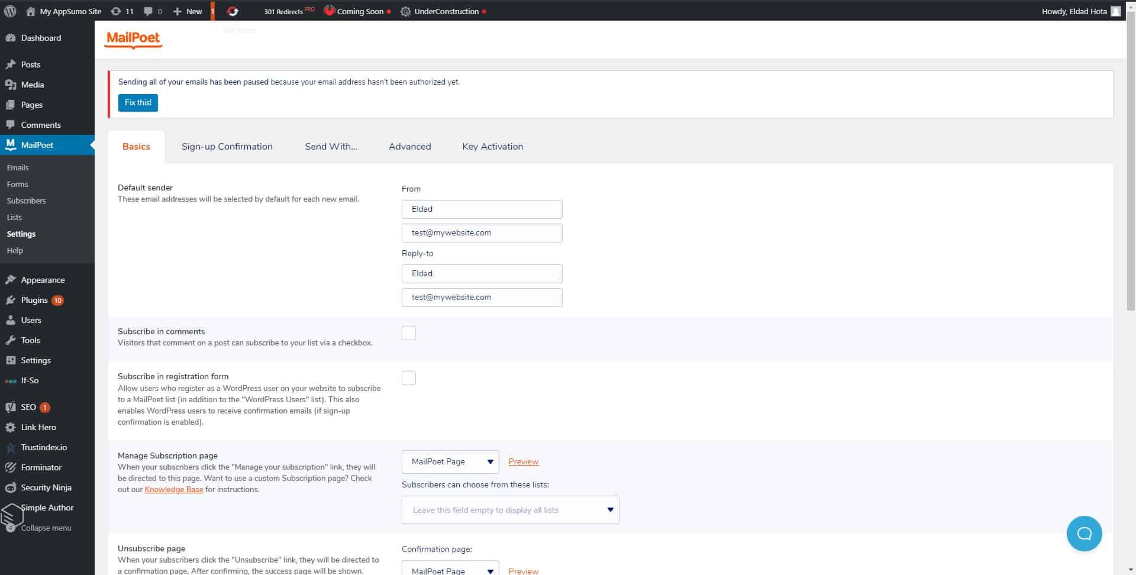The image size is (1136, 575).
Task: Open the Security Ninja icon
Action: click(x=10, y=487)
